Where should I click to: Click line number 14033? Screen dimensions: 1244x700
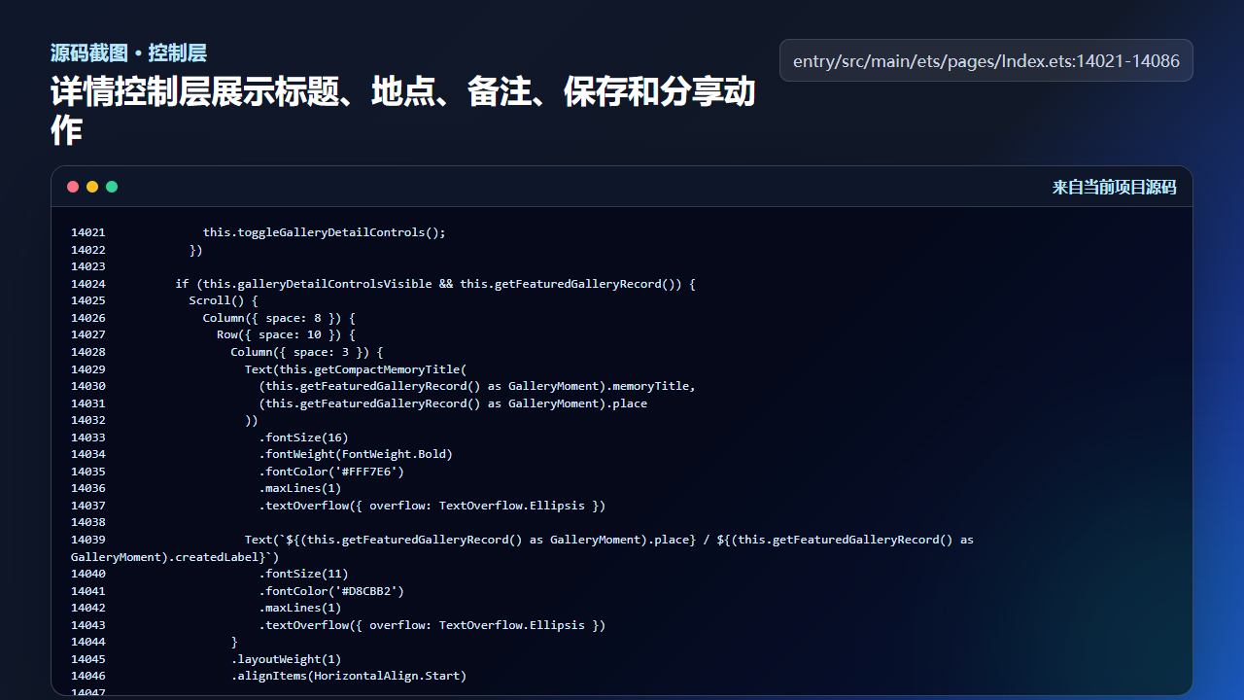click(88, 437)
